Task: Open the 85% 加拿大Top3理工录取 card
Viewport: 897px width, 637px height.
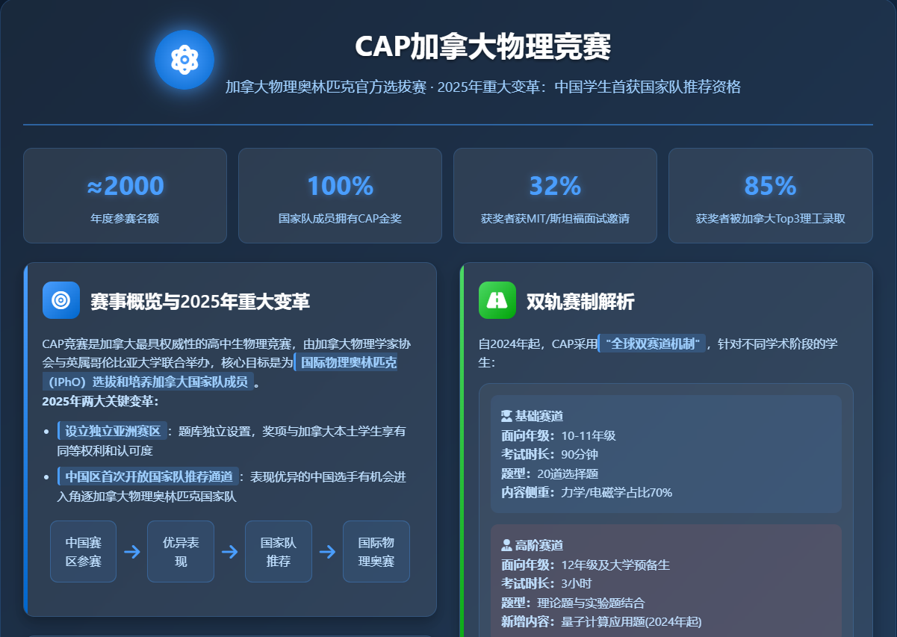Action: (x=770, y=196)
